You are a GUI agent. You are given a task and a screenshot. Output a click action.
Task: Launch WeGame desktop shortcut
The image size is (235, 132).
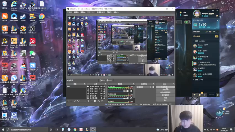[4, 42]
